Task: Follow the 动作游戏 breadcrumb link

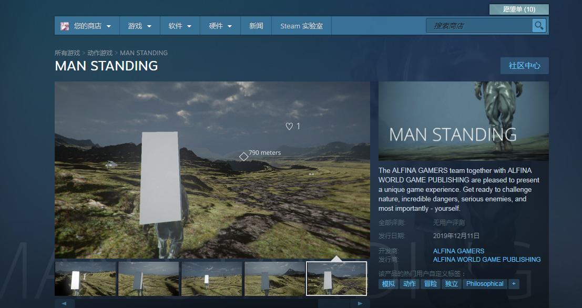Action: click(100, 53)
